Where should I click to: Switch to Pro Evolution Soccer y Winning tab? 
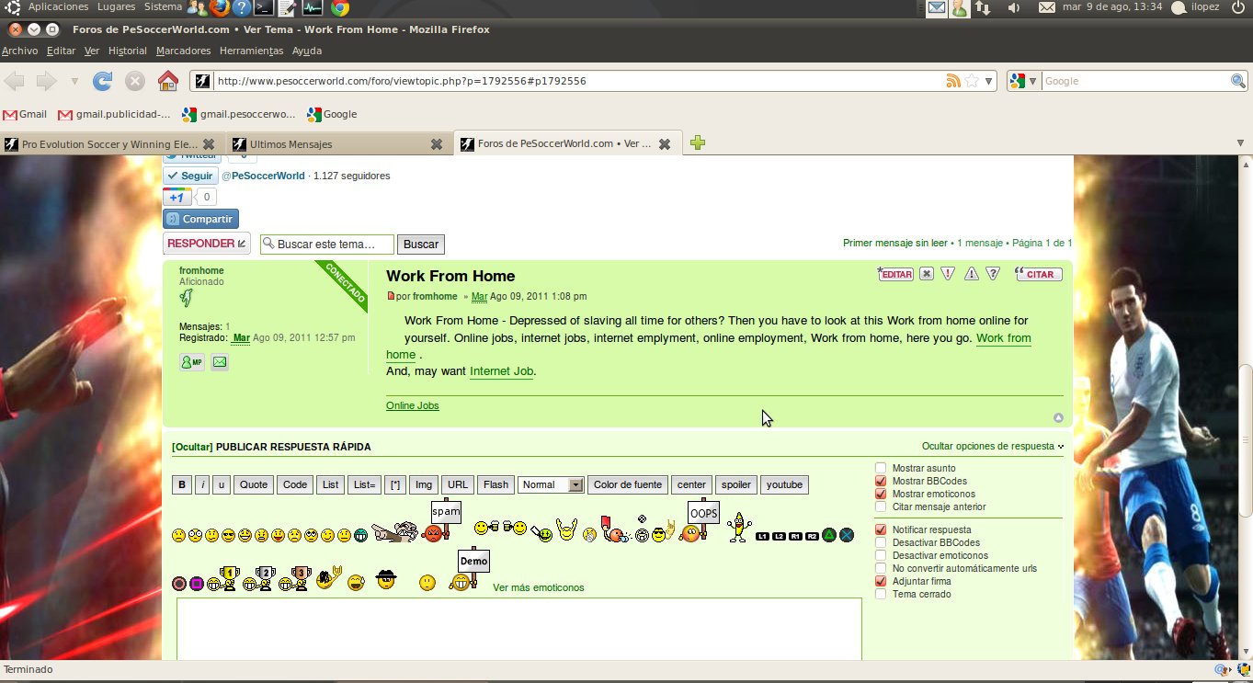point(109,143)
